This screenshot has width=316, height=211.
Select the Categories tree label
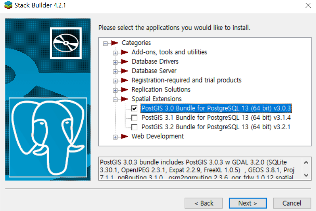[x=136, y=43]
